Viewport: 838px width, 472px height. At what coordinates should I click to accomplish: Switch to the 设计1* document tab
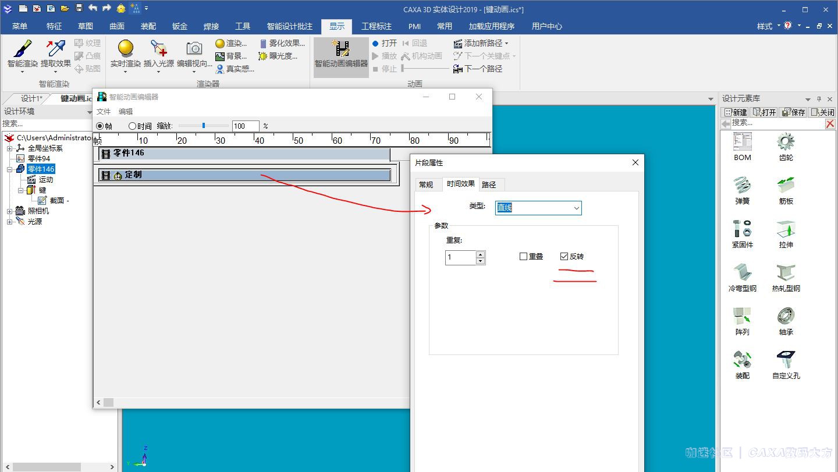click(30, 98)
